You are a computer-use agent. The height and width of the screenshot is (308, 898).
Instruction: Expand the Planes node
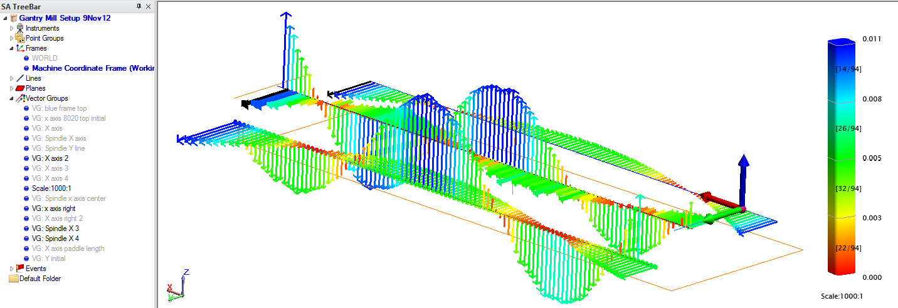(12, 88)
